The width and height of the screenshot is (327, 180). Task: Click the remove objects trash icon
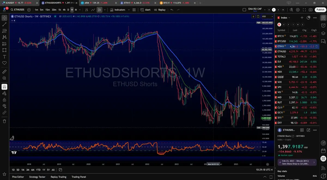4,121
